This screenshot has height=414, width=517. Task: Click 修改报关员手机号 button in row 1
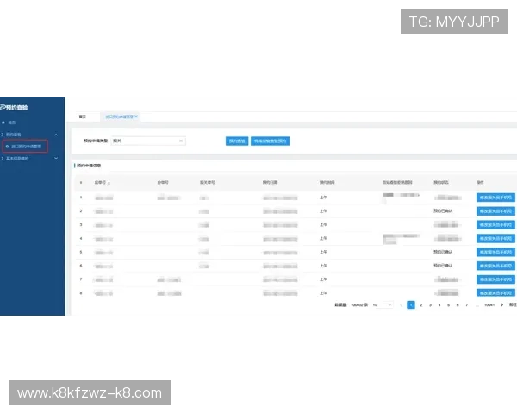(x=495, y=198)
